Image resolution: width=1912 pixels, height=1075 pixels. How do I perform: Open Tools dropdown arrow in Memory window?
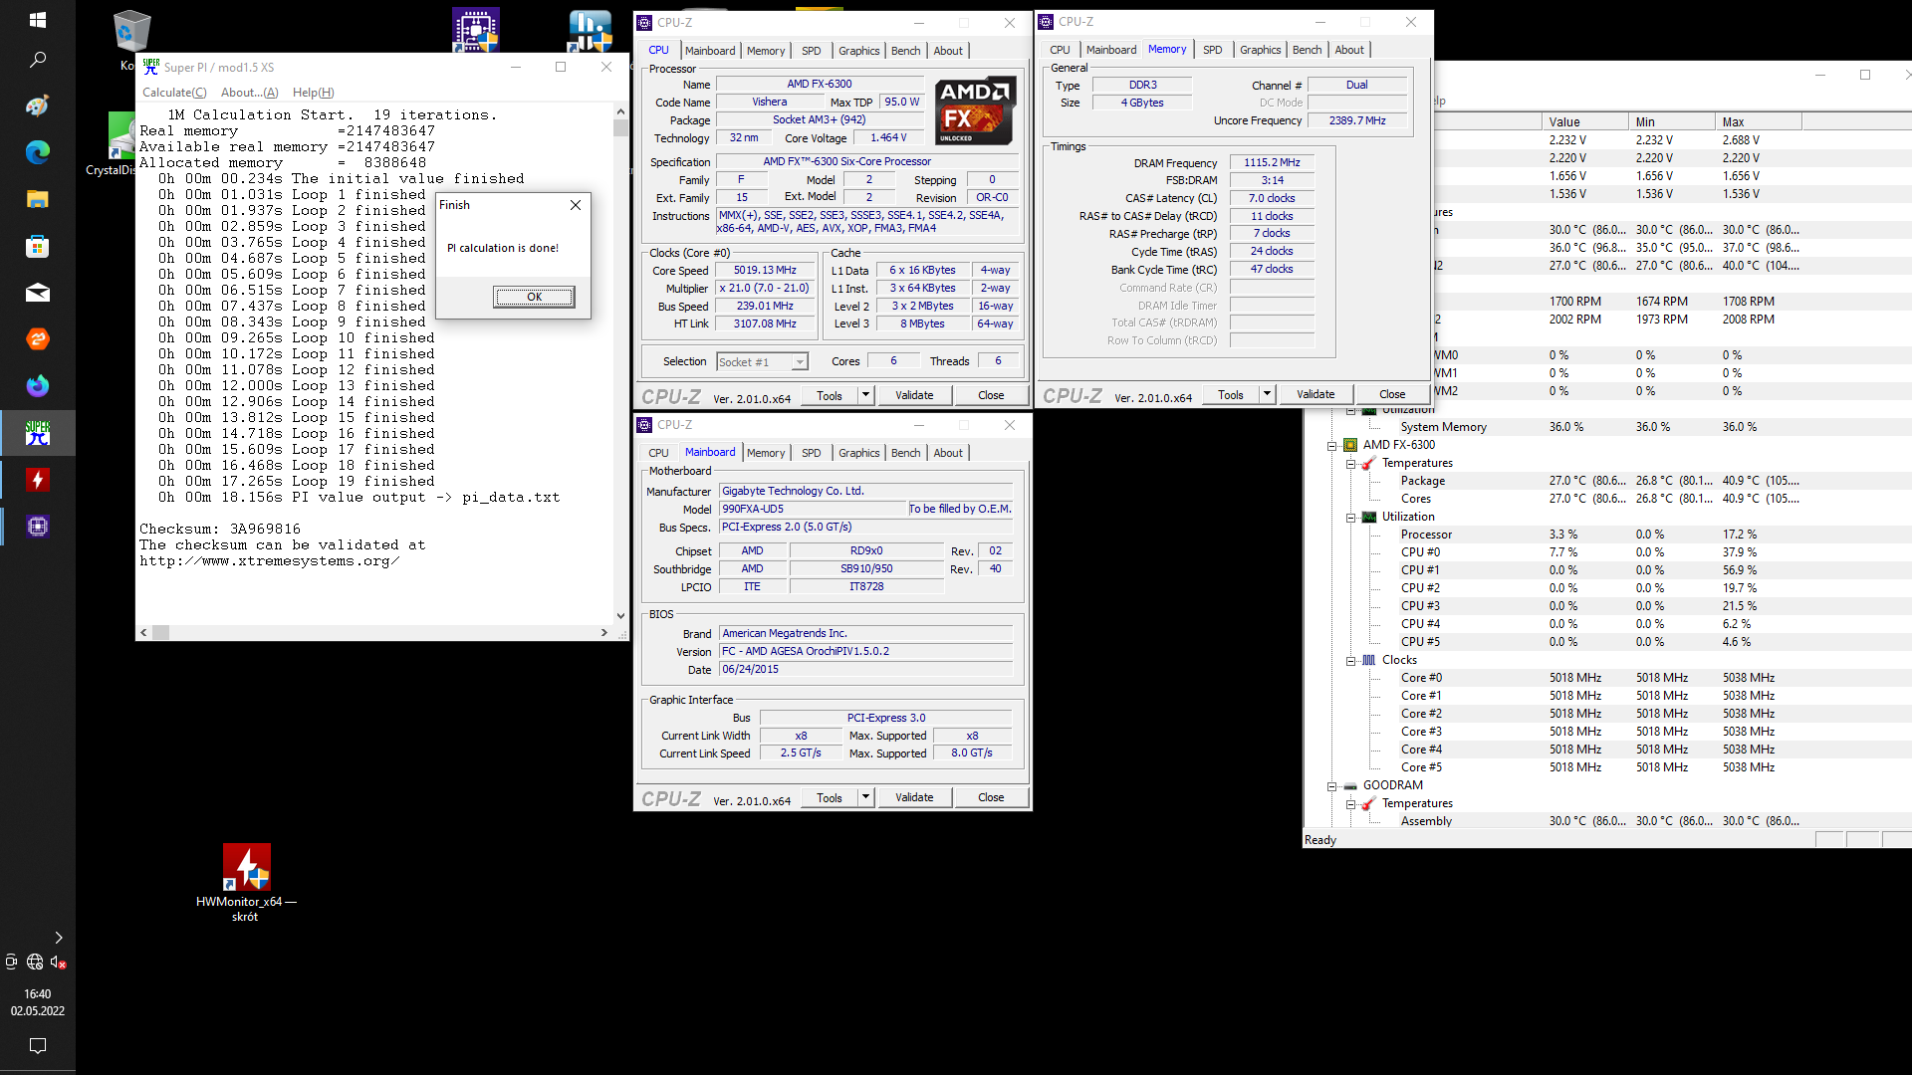click(x=1267, y=394)
